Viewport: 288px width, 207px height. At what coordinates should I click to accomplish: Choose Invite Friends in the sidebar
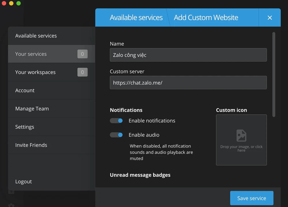[x=31, y=145]
